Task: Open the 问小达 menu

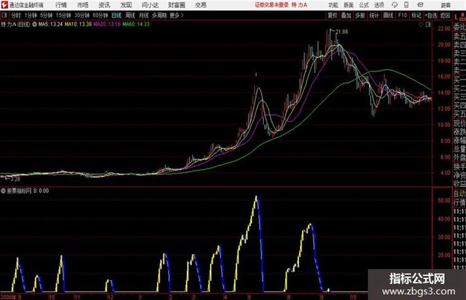Action: click(150, 5)
